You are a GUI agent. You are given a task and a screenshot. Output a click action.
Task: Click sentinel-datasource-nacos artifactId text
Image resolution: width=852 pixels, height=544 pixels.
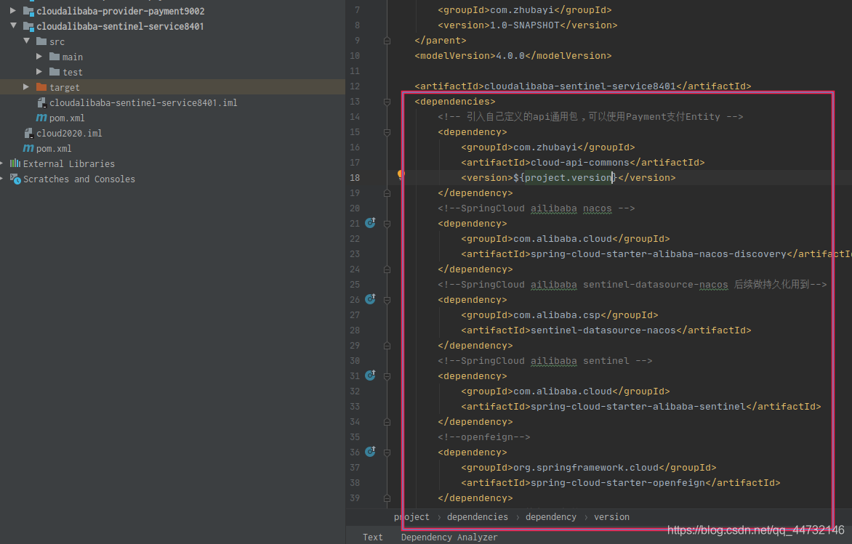(603, 330)
